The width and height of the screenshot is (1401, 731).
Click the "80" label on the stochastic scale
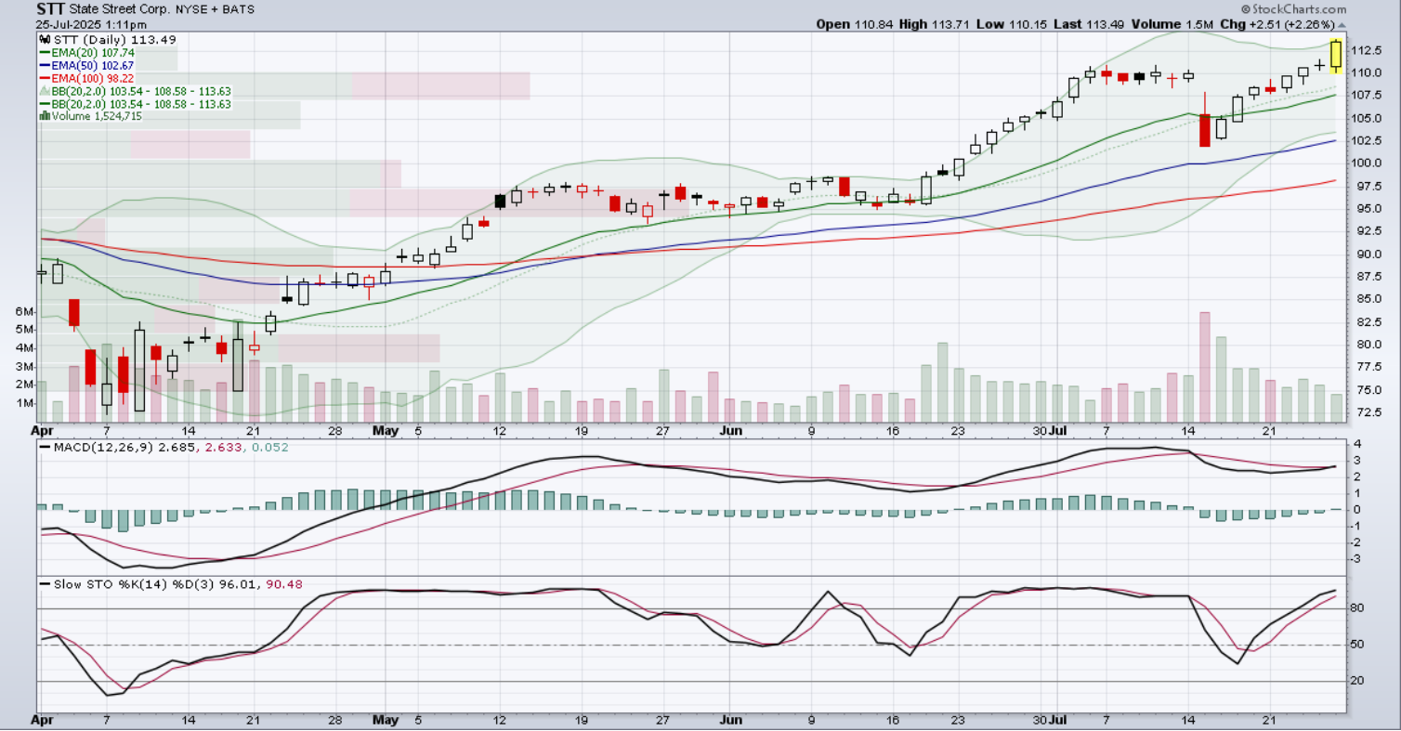[x=1357, y=608]
